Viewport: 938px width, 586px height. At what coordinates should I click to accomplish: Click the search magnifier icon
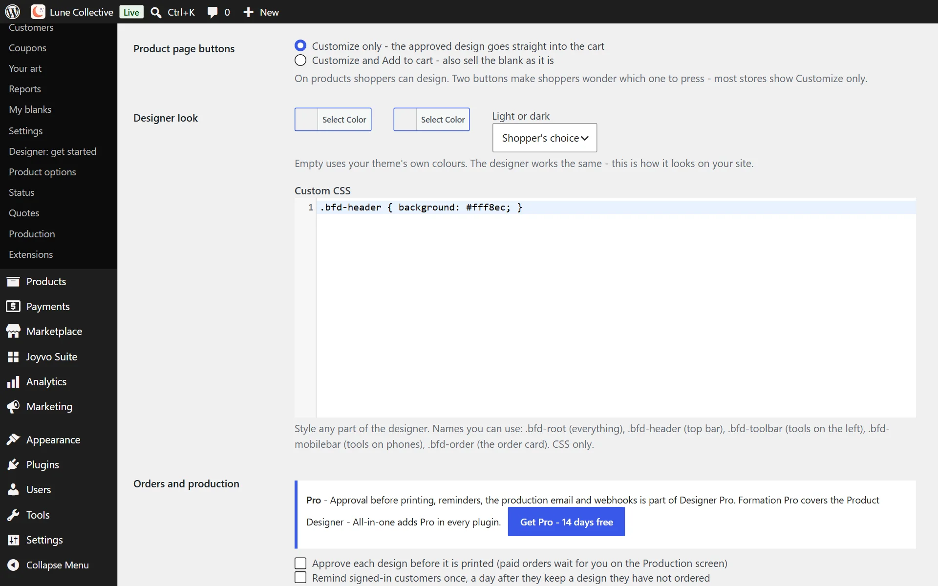coord(156,12)
